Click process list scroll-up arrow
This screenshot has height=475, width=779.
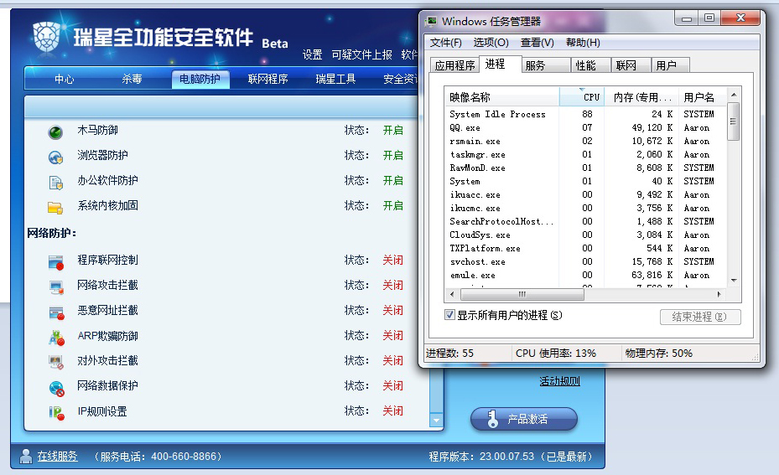pos(734,95)
